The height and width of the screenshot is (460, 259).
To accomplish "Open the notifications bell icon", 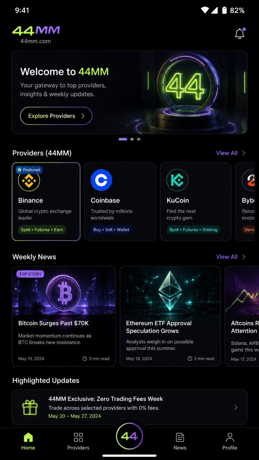I will pos(240,34).
